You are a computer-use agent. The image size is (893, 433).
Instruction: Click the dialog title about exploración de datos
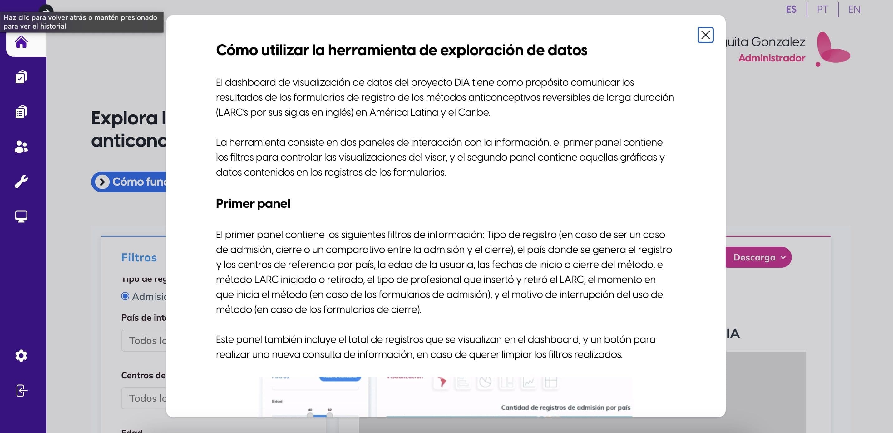(402, 50)
